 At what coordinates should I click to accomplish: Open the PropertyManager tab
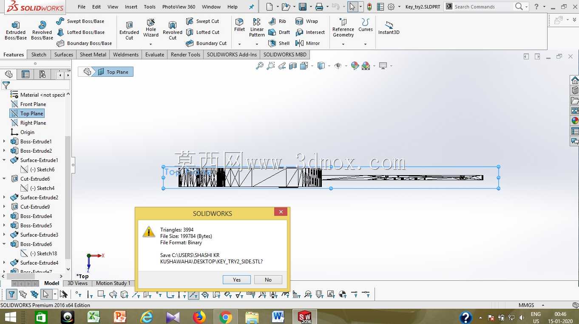(x=26, y=75)
